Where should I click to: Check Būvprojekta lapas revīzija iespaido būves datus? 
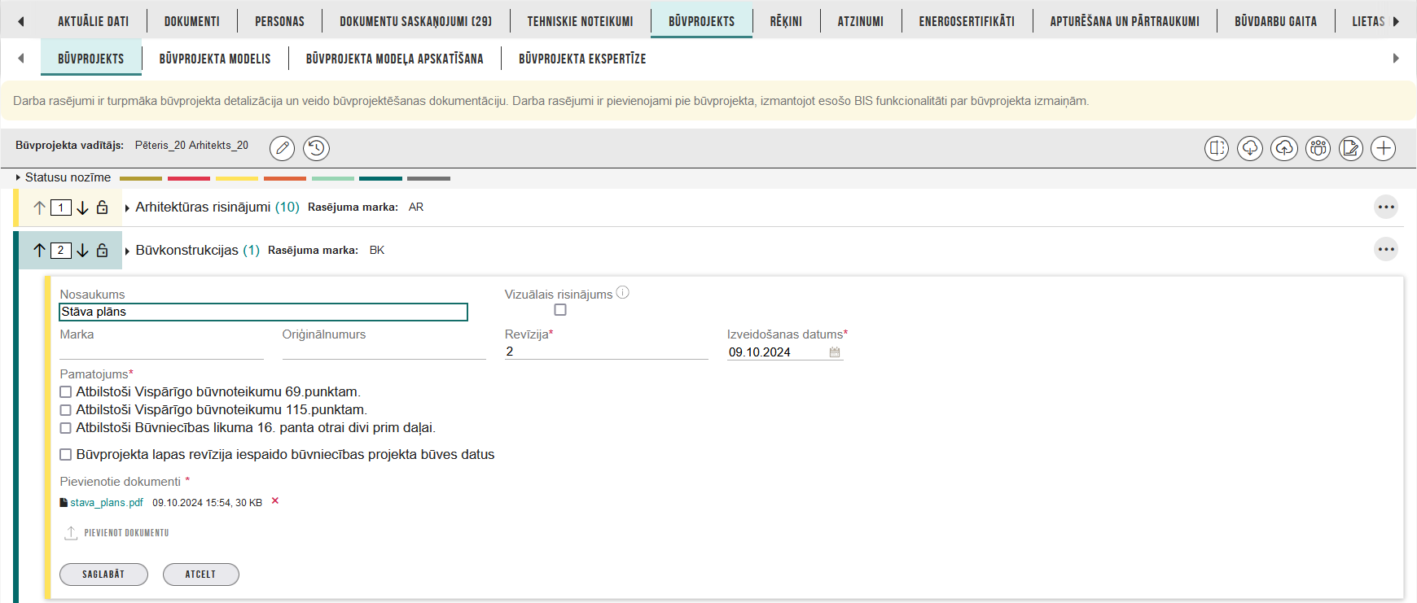click(x=66, y=455)
